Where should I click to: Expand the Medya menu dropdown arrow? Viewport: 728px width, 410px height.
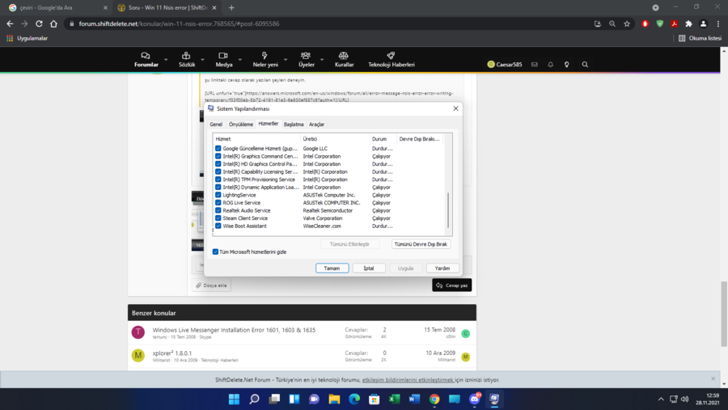pyautogui.click(x=240, y=60)
